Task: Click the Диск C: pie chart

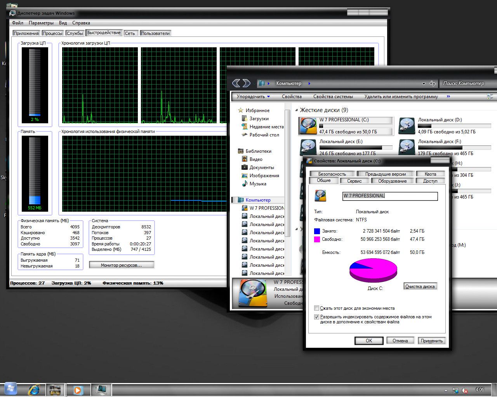Action: (373, 270)
